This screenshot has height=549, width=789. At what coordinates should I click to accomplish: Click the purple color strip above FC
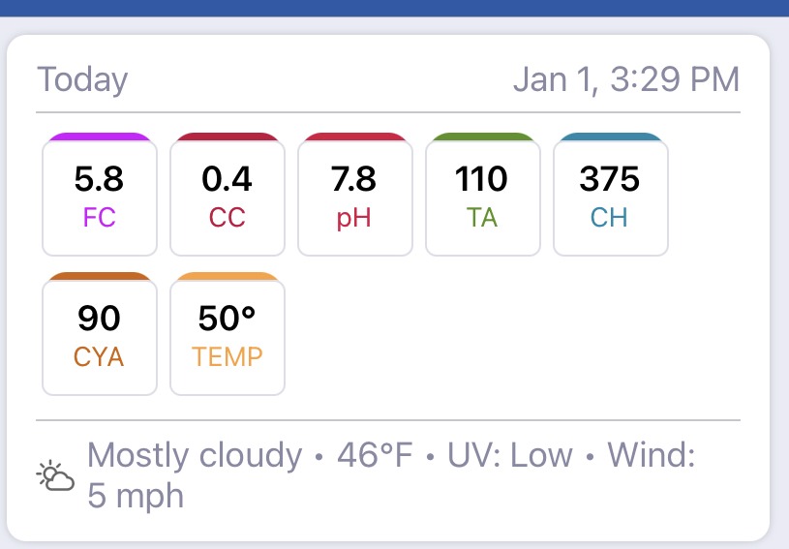pyautogui.click(x=100, y=137)
